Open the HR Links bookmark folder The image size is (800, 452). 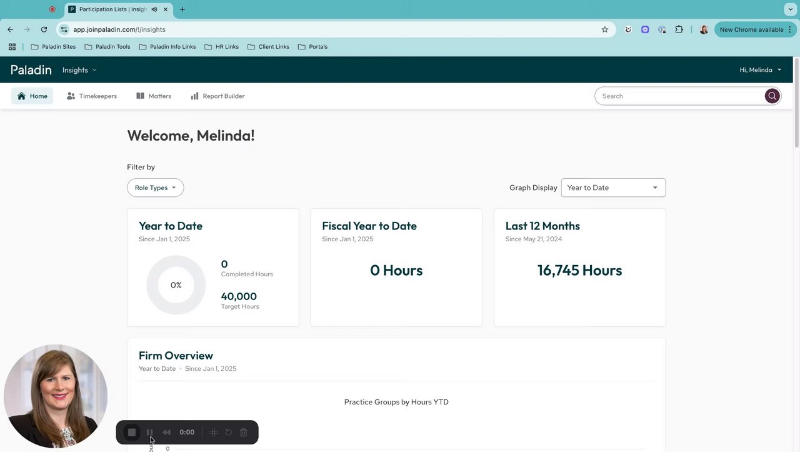(x=221, y=47)
